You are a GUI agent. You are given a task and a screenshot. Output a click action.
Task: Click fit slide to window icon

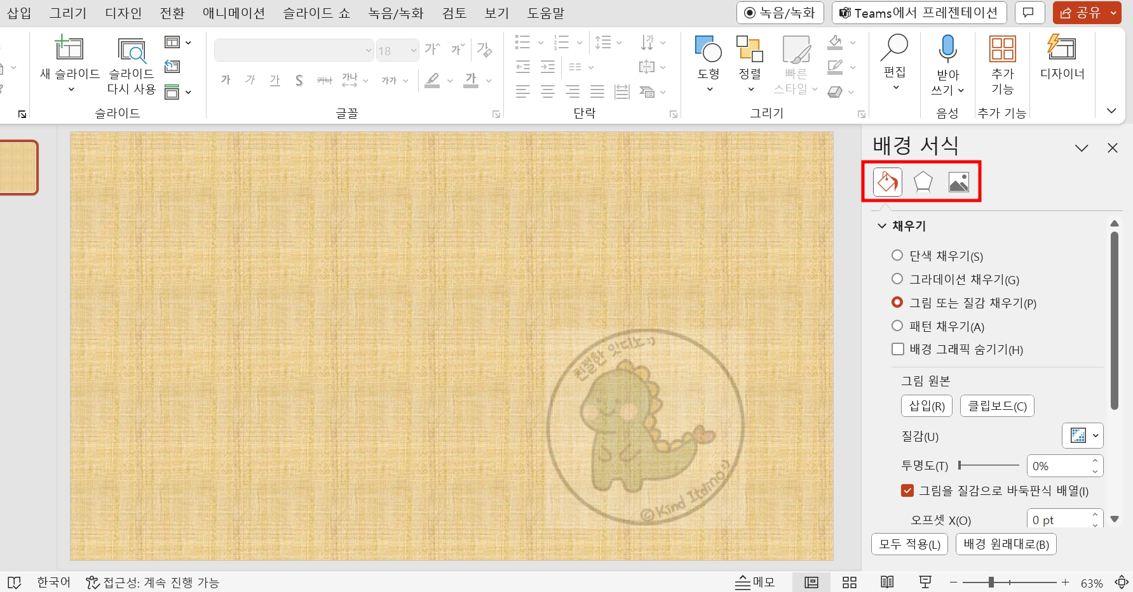(x=1122, y=582)
